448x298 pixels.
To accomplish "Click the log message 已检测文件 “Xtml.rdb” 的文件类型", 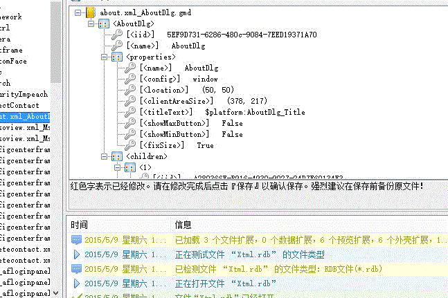I will tap(278, 269).
